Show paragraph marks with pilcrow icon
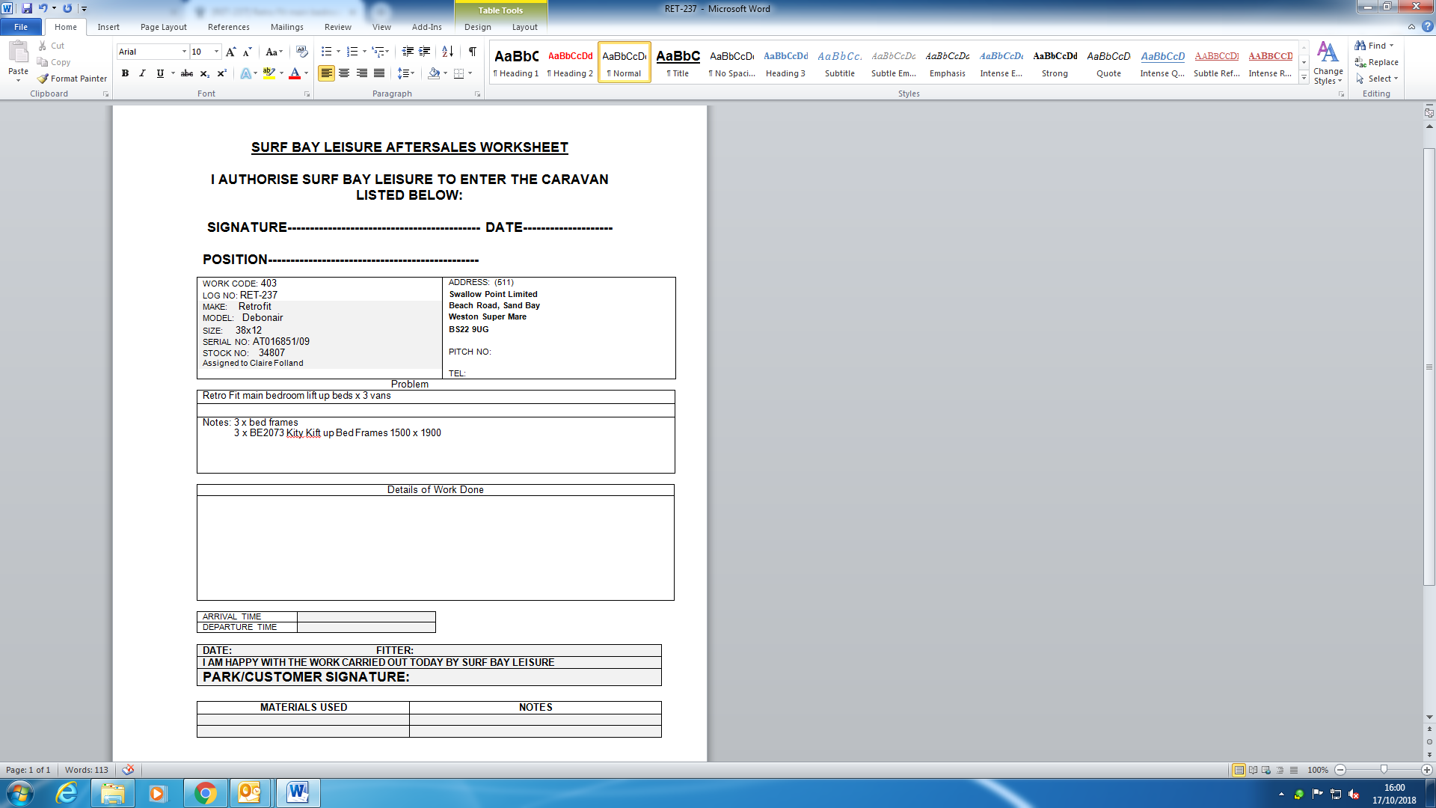The width and height of the screenshot is (1436, 808). coord(473,52)
